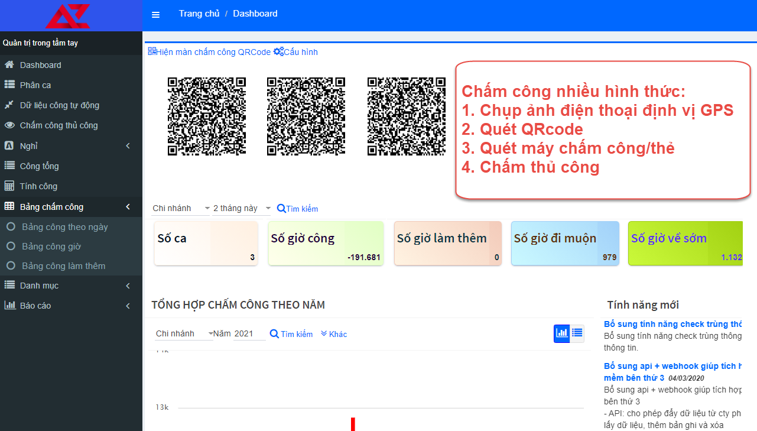Click the Khác link
Viewport: 757px width, 431px height.
click(338, 334)
